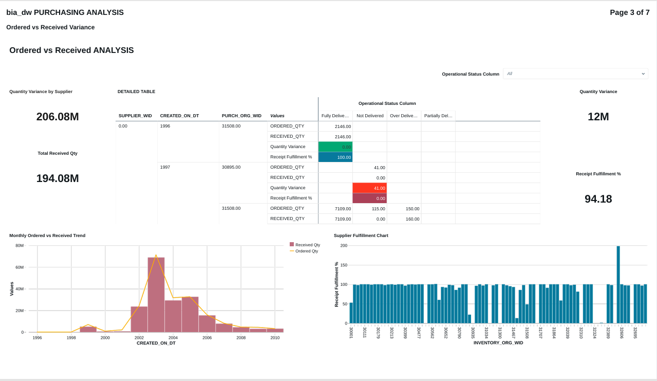Sort by the SUPPLIER_WID column header

[x=135, y=116]
